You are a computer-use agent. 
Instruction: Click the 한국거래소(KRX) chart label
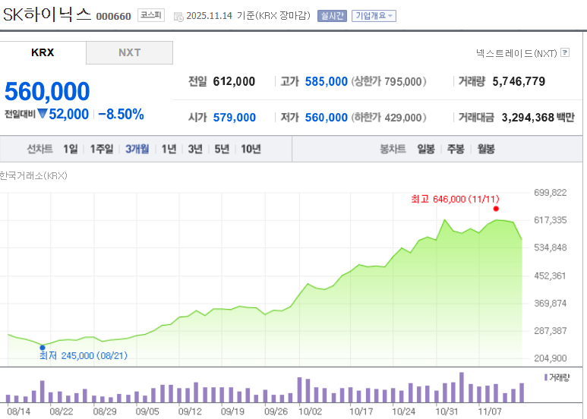click(33, 175)
